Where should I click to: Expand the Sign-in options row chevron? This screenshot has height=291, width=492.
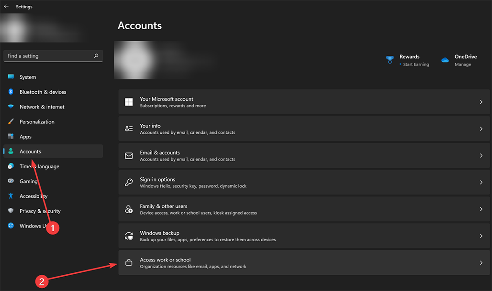481,182
